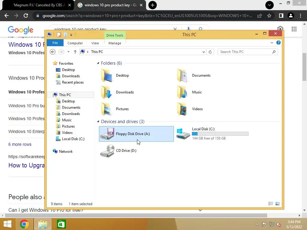Select Recent places under Favorites
The height and width of the screenshot is (230, 307).
pos(73,82)
